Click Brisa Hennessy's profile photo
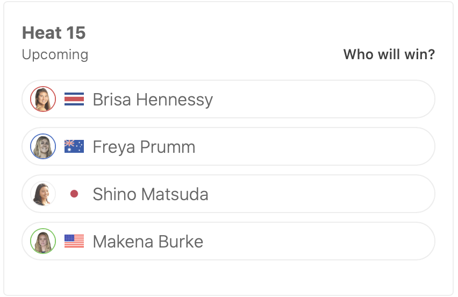 coord(43,99)
